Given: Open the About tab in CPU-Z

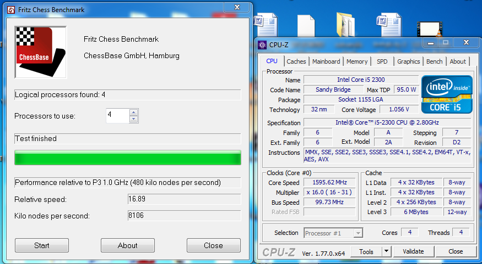Looking at the screenshot, I should [x=458, y=61].
